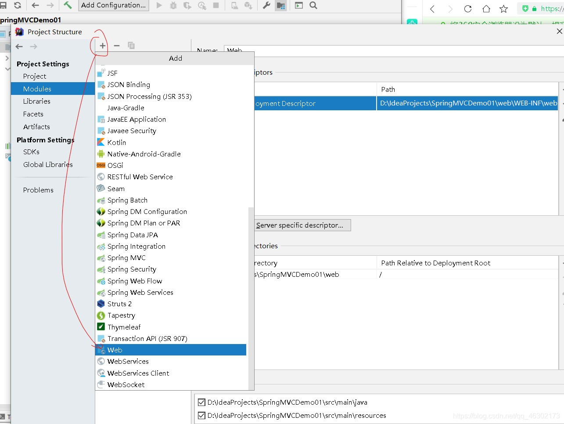Click the Kotlin icon in Add list
The width and height of the screenshot is (564, 424).
(x=101, y=142)
